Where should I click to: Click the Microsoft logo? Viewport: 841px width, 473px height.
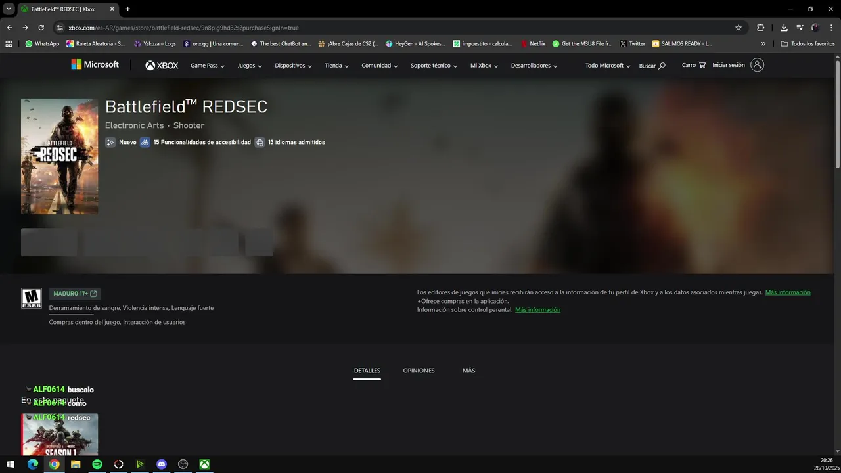(x=95, y=64)
